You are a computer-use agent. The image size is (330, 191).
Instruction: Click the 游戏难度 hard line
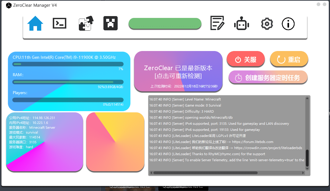[x=21, y=147]
